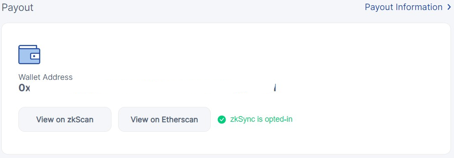Click the card-slot detail on the wallet icon
Image resolution: width=454 pixels, height=158 pixels.
(35, 56)
